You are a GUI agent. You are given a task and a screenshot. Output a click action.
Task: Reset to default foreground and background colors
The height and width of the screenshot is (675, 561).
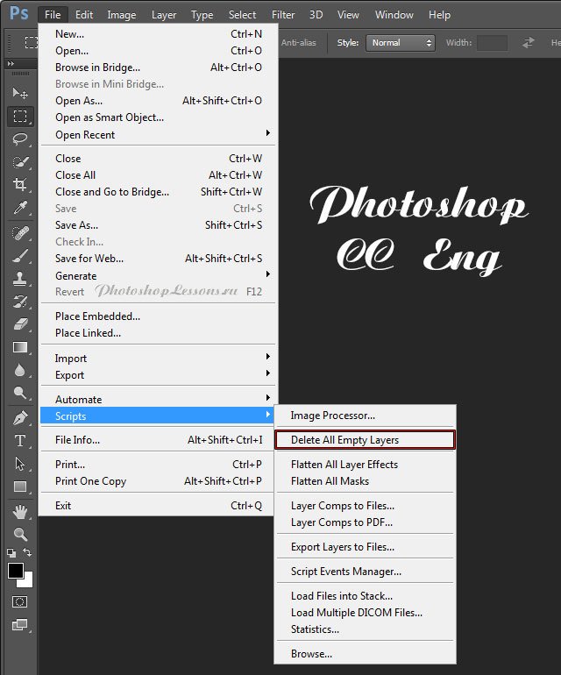[11, 553]
